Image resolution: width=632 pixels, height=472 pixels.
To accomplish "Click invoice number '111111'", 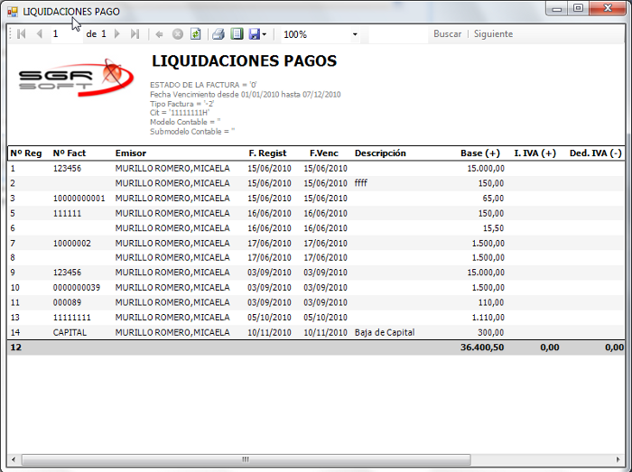I will coord(67,213).
